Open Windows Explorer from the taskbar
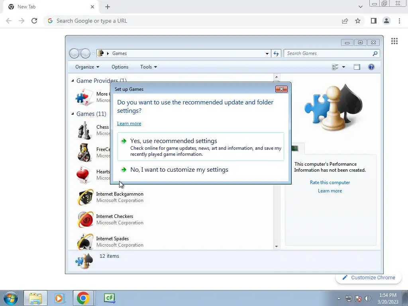Image resolution: width=408 pixels, height=306 pixels. (35, 298)
